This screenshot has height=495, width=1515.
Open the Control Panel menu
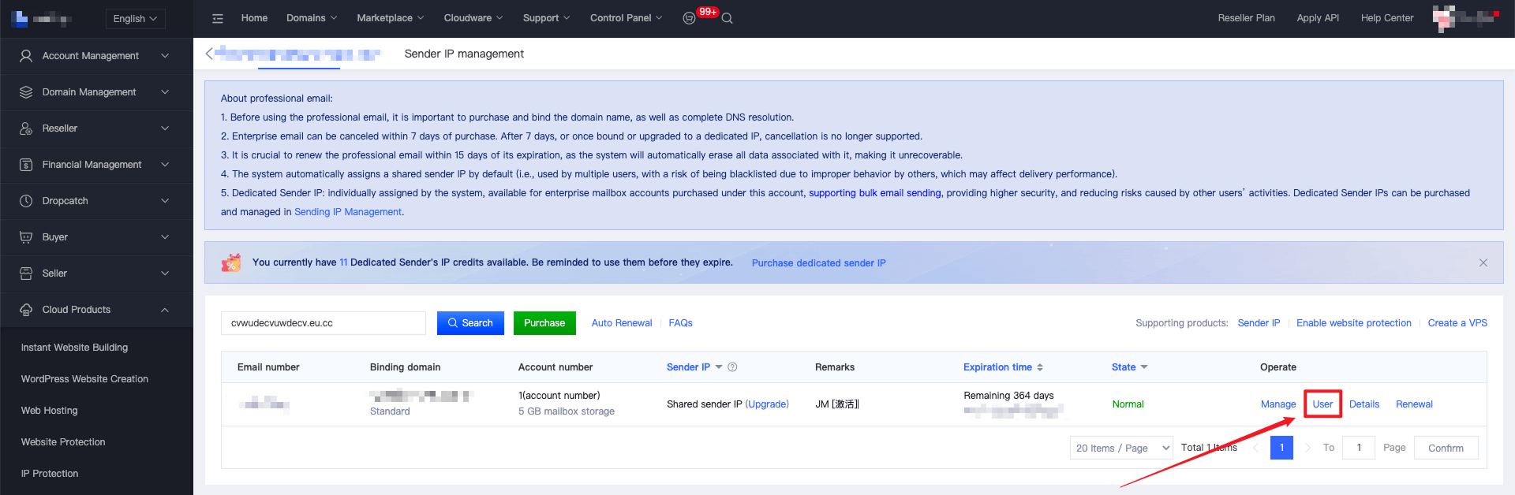(x=626, y=18)
